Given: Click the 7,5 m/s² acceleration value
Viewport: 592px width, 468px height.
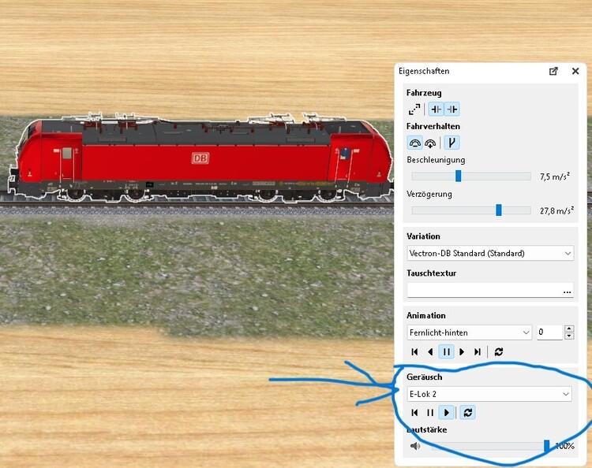Looking at the screenshot, I should [x=555, y=176].
